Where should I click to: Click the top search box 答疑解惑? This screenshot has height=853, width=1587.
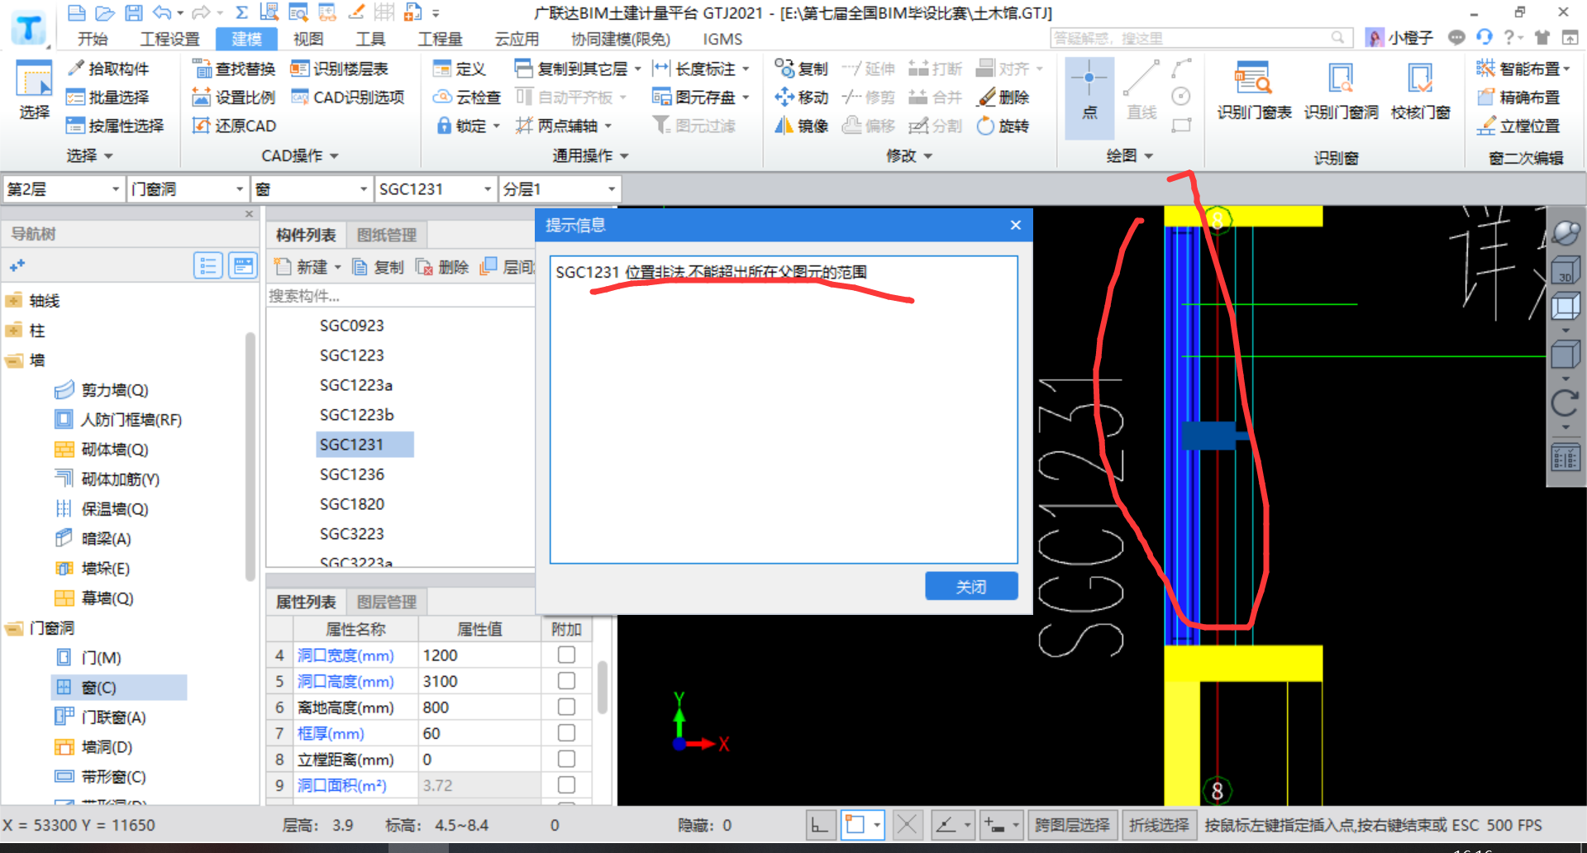point(1201,38)
